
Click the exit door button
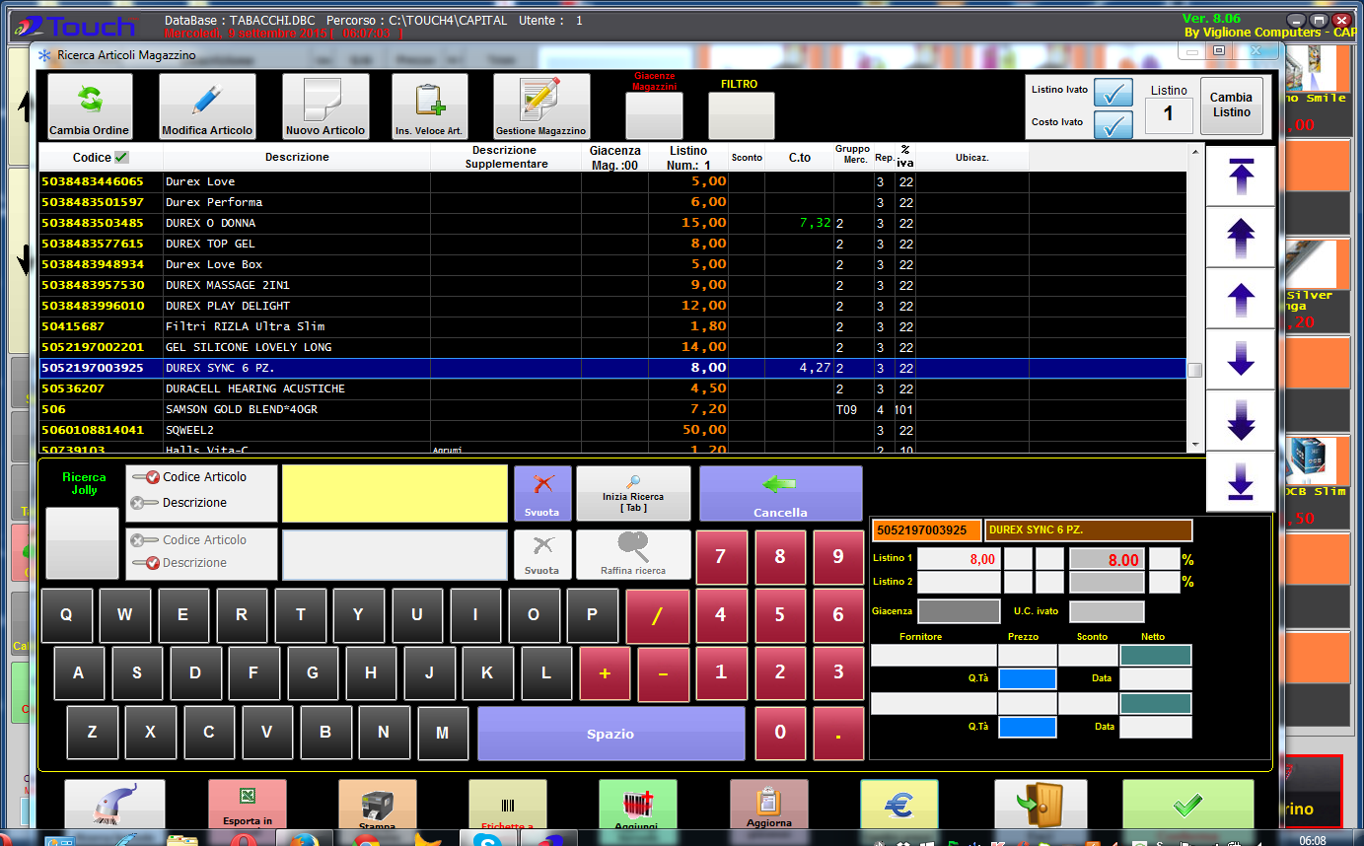pyautogui.click(x=1041, y=805)
